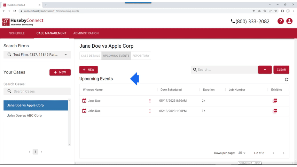Reload the browser page
297x167 pixels.
click(x=15, y=11)
